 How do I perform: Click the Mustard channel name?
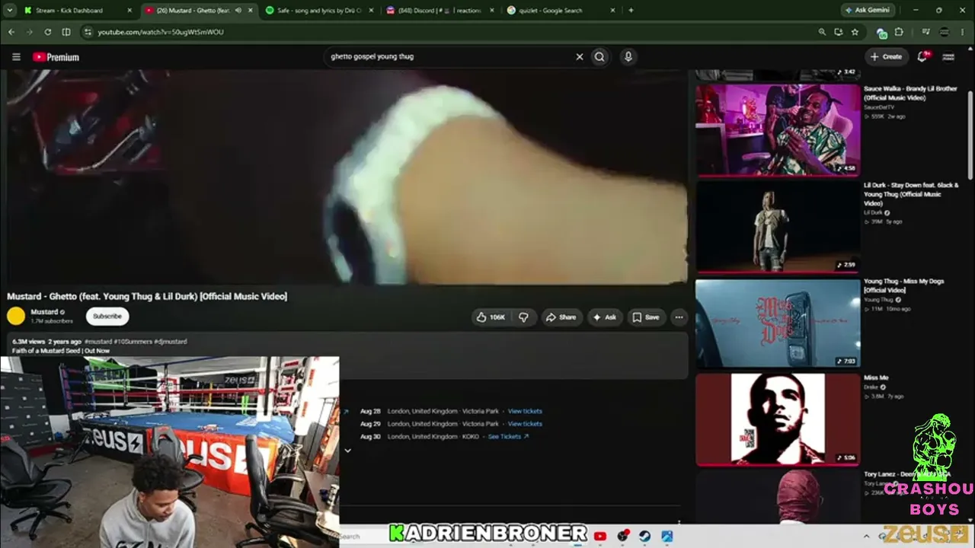[44, 312]
